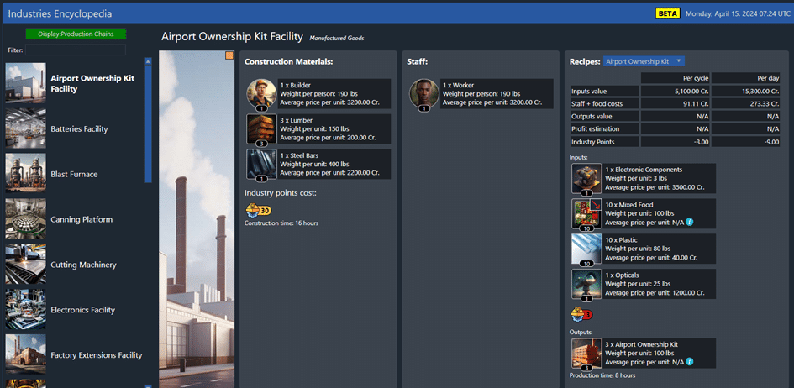Click the Builder construction material icon

[x=261, y=93]
